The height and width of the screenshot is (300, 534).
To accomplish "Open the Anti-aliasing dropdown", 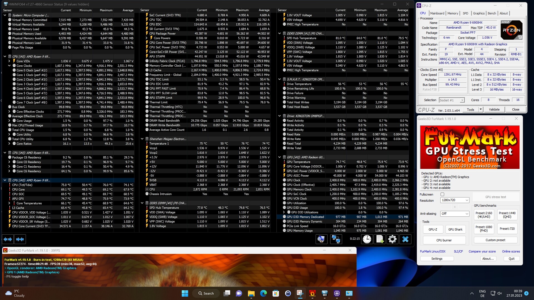I will (455, 214).
